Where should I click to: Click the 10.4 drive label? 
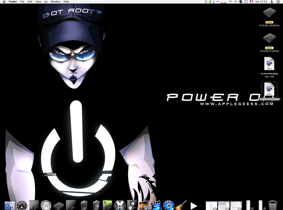pos(269,22)
